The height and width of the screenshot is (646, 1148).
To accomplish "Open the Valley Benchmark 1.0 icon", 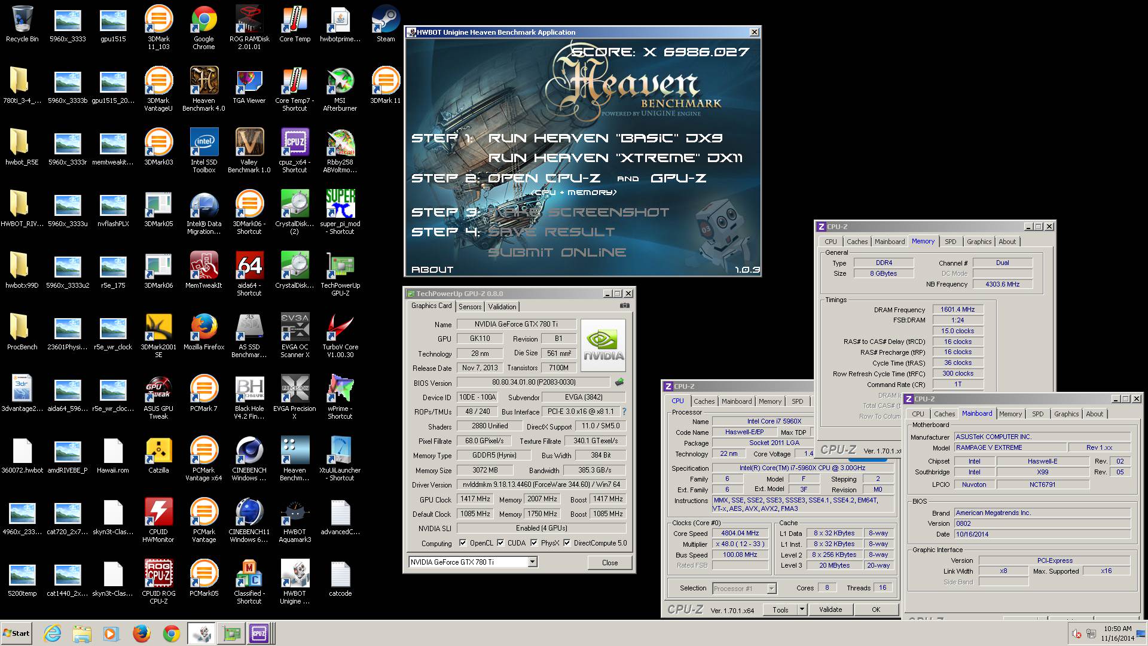I will coord(249,151).
